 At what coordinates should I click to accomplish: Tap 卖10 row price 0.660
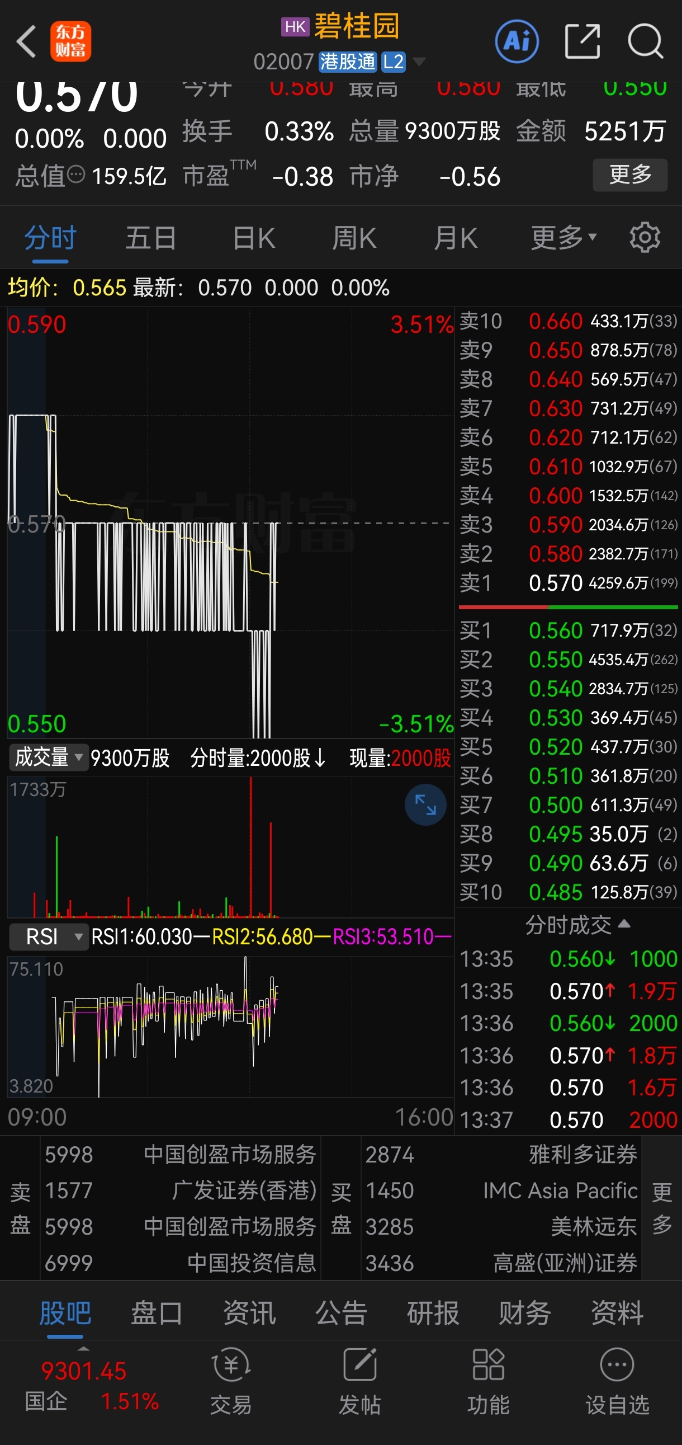point(555,322)
